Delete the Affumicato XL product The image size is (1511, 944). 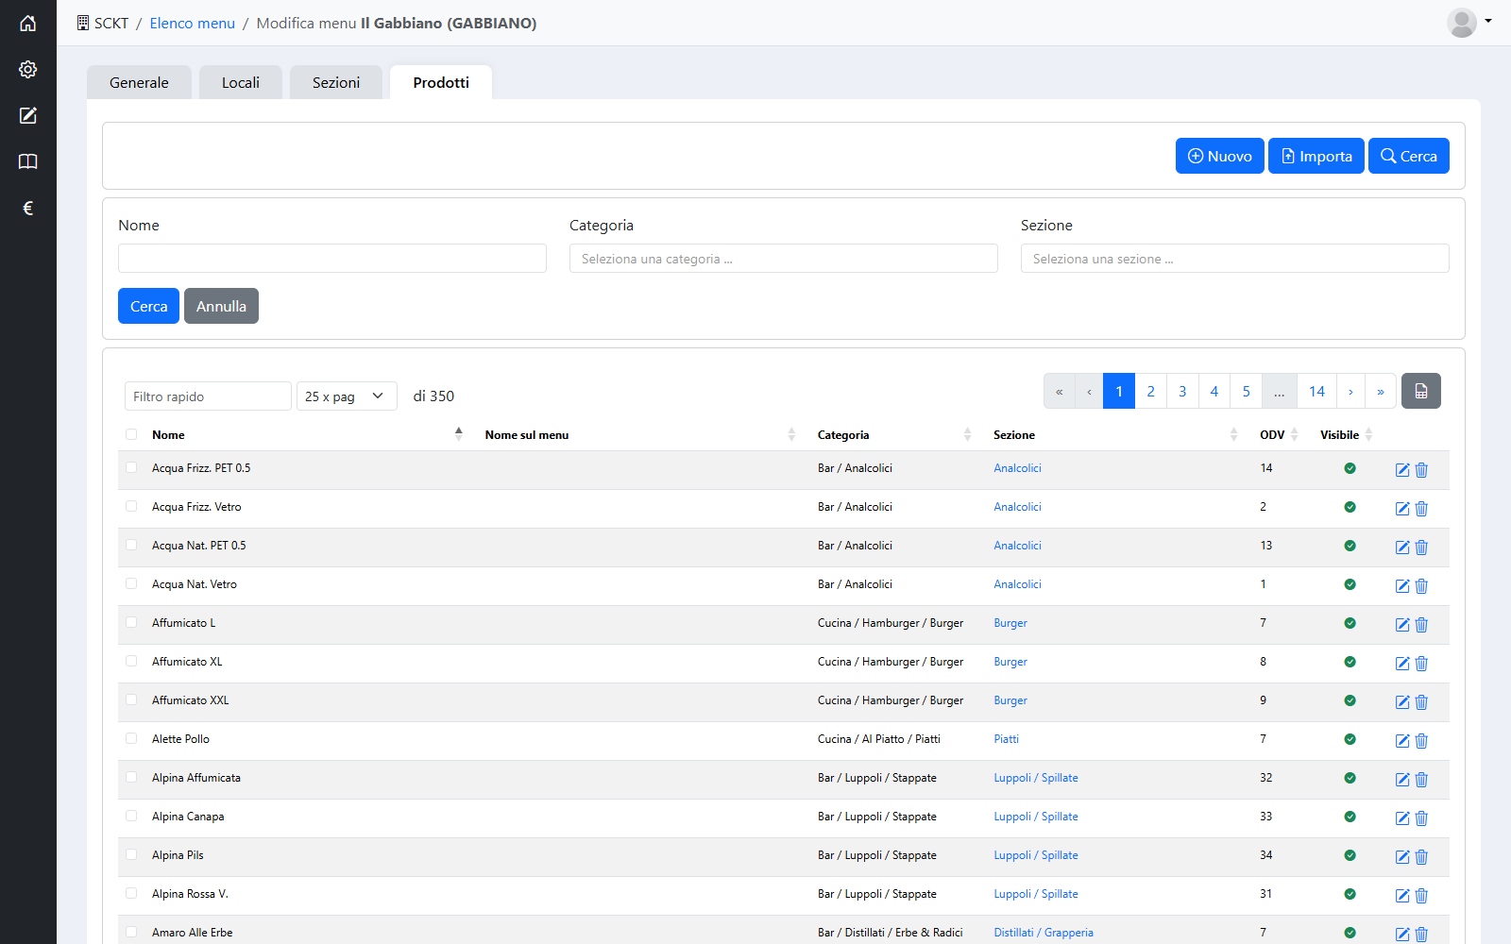point(1421,664)
